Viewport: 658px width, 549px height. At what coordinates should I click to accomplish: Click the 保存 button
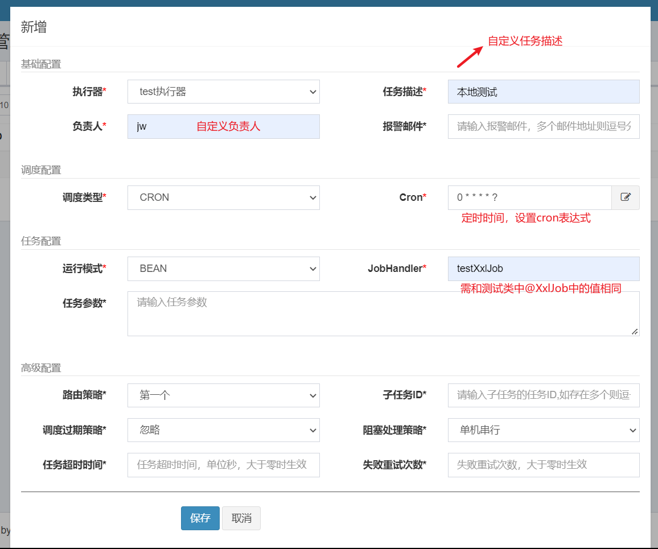pyautogui.click(x=200, y=518)
